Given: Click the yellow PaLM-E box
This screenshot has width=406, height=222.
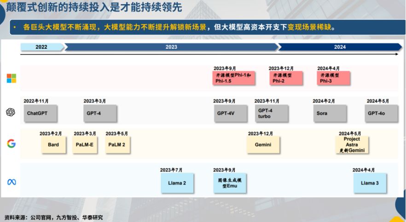Looking at the screenshot, I should (x=85, y=145).
